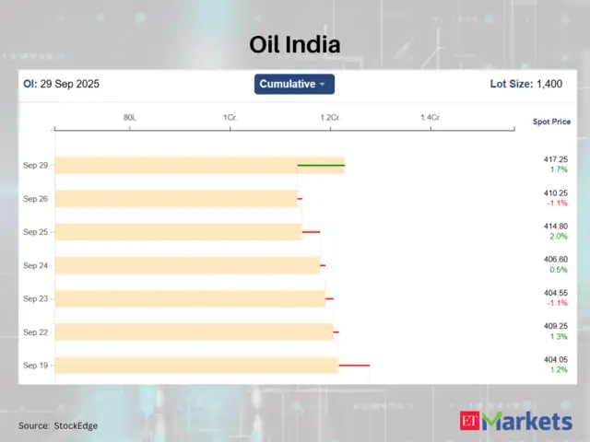Click the Source: StockEdge text
590x442 pixels.
(x=58, y=425)
